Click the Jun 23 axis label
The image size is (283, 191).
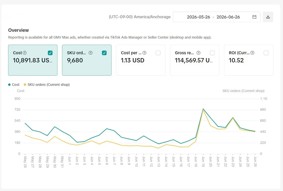pos(233,162)
